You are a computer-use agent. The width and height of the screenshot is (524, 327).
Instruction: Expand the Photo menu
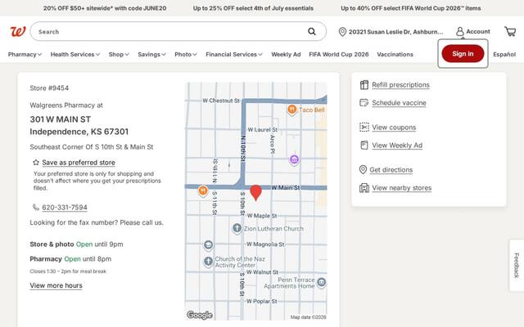pyautogui.click(x=186, y=55)
